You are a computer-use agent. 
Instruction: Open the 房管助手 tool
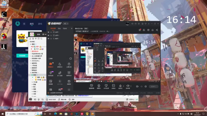coord(60,65)
